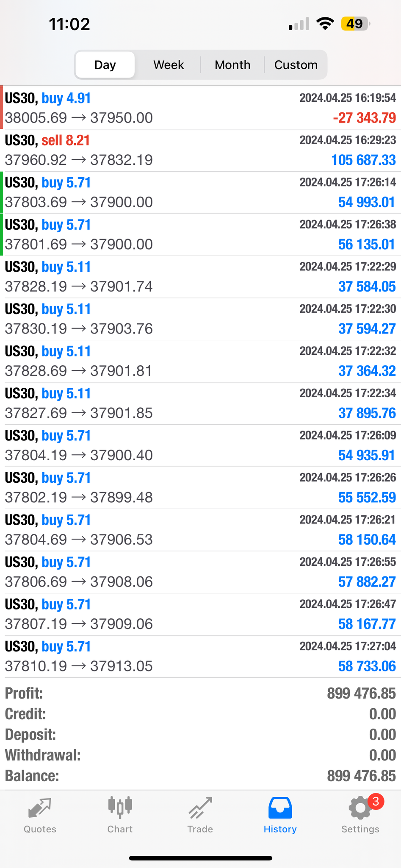Viewport: 401px width, 868px height.
Task: Tap the 11:02 status bar clock
Action: [69, 24]
